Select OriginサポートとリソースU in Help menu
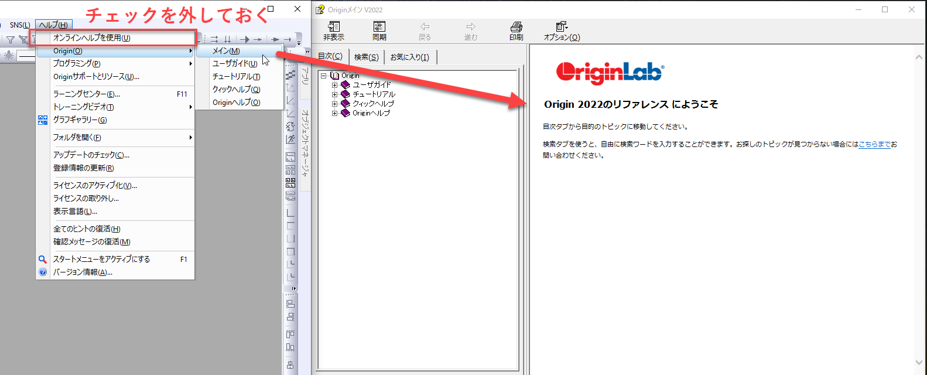The image size is (927, 375). (115, 76)
